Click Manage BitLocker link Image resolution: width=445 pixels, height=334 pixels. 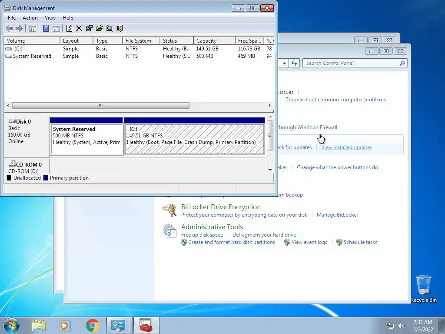pos(337,215)
